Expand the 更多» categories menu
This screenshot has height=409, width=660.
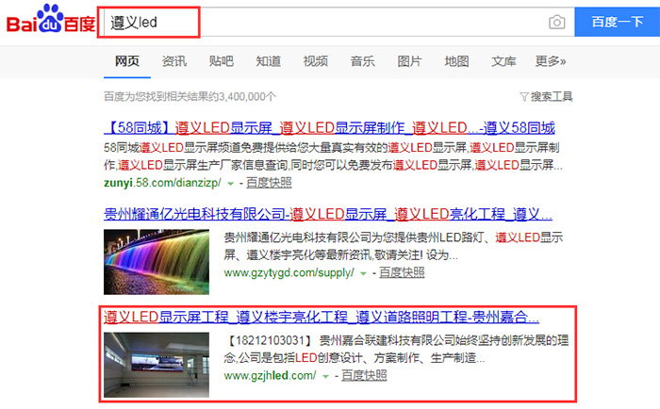552,61
